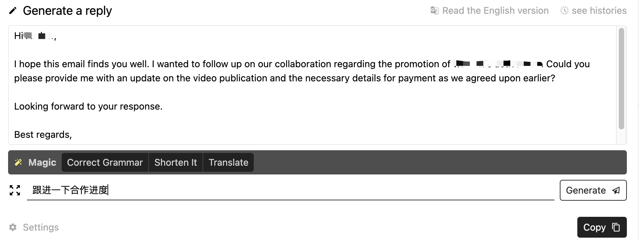Choose the Shorten It option
The image size is (639, 240).
[176, 162]
